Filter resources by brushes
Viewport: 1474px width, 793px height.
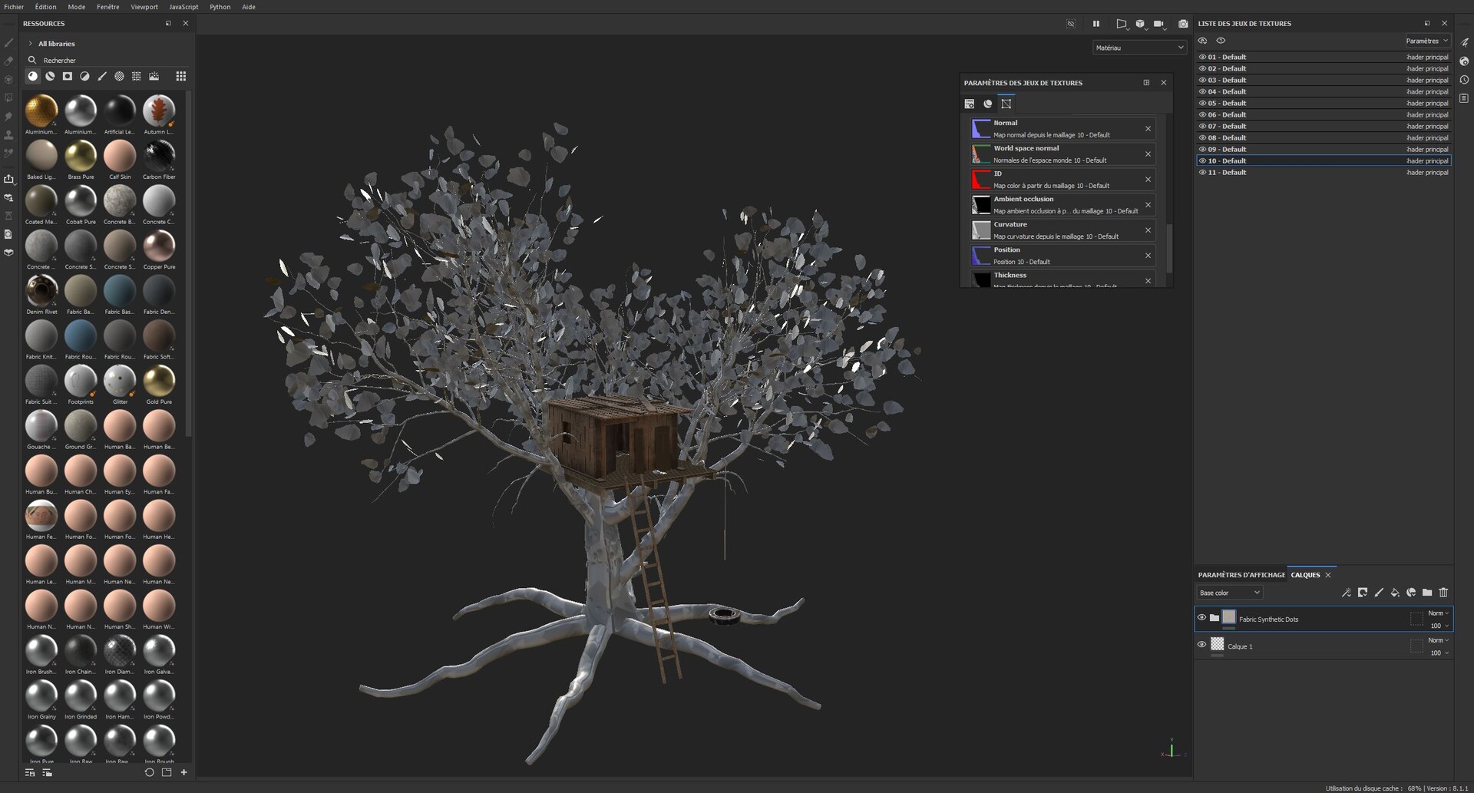(102, 76)
